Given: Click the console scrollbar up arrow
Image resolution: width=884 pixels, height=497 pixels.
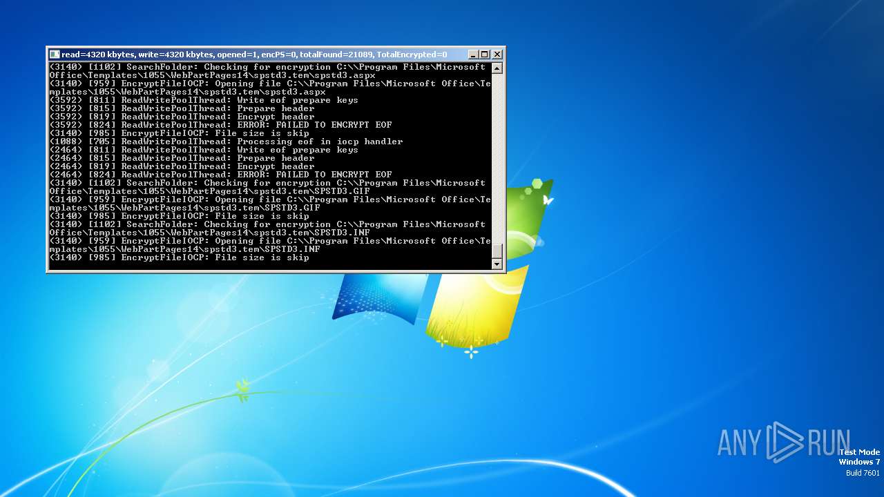Looking at the screenshot, I should (x=497, y=68).
